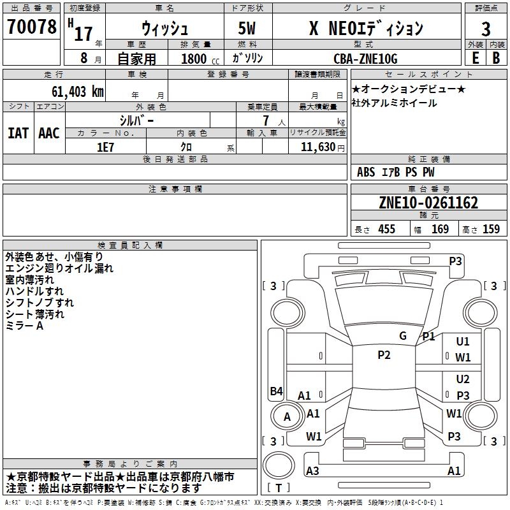The width and height of the screenshot is (510, 510).
Task: Click air conditioner AAC value
Action: coord(49,133)
